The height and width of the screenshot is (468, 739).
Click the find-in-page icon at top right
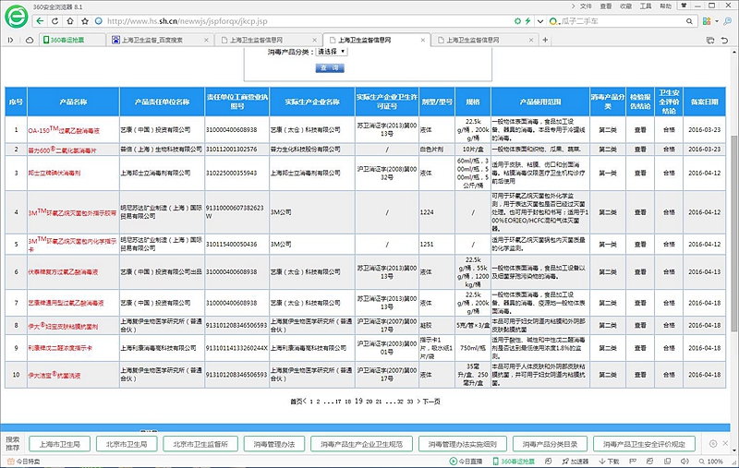pyautogui.click(x=728, y=21)
